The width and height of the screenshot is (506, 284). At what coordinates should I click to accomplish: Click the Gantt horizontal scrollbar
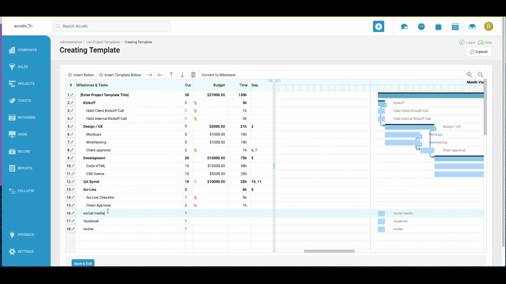[x=329, y=251]
